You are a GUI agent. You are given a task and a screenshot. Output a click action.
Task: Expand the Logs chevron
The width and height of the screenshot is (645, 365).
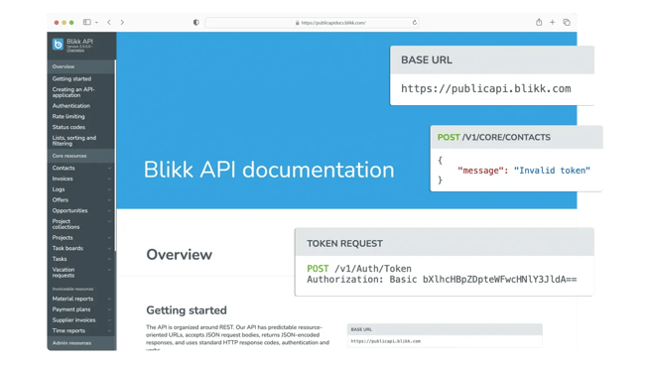(x=109, y=189)
